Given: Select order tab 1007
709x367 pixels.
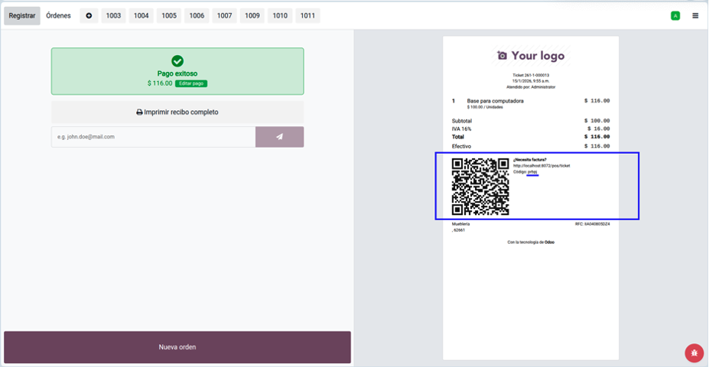Looking at the screenshot, I should [x=224, y=16].
